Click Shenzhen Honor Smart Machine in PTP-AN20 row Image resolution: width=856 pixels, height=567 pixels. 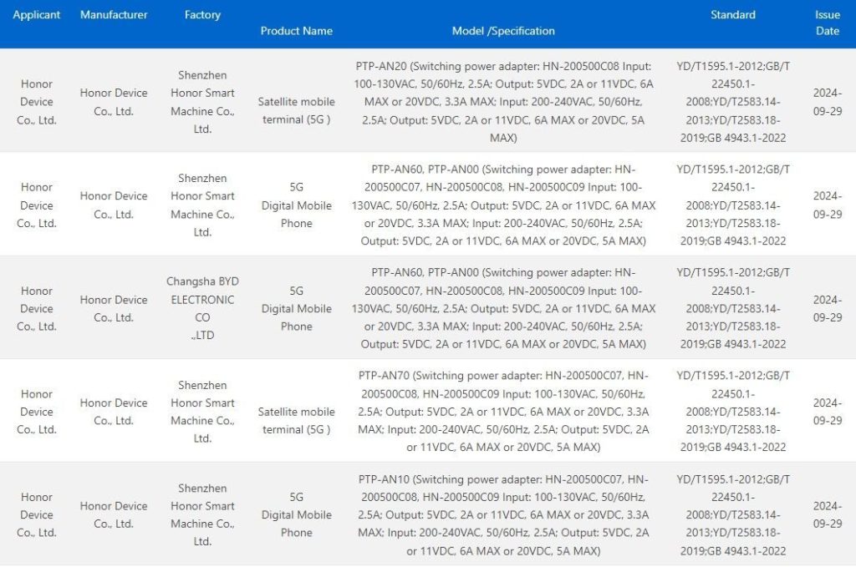click(202, 102)
